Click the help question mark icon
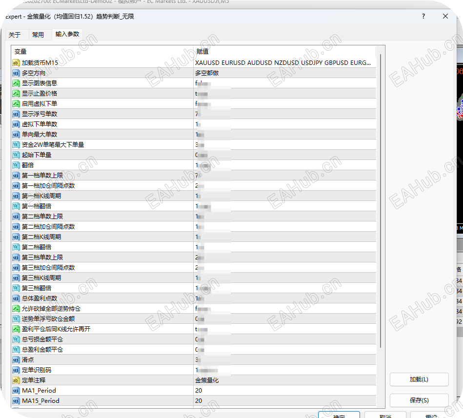463x418 pixels. pos(423,16)
